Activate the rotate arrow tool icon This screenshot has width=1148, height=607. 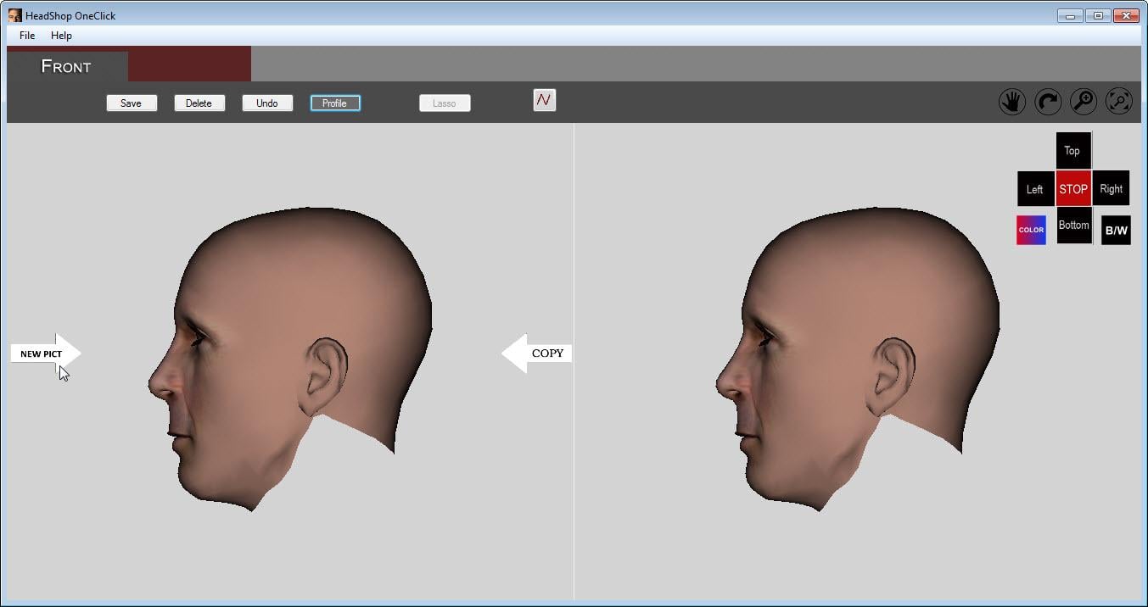point(1048,103)
